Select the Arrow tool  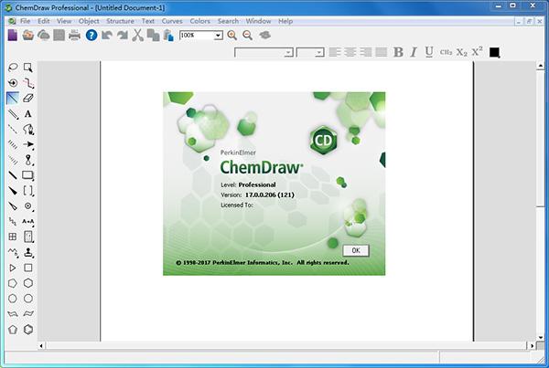pos(28,144)
